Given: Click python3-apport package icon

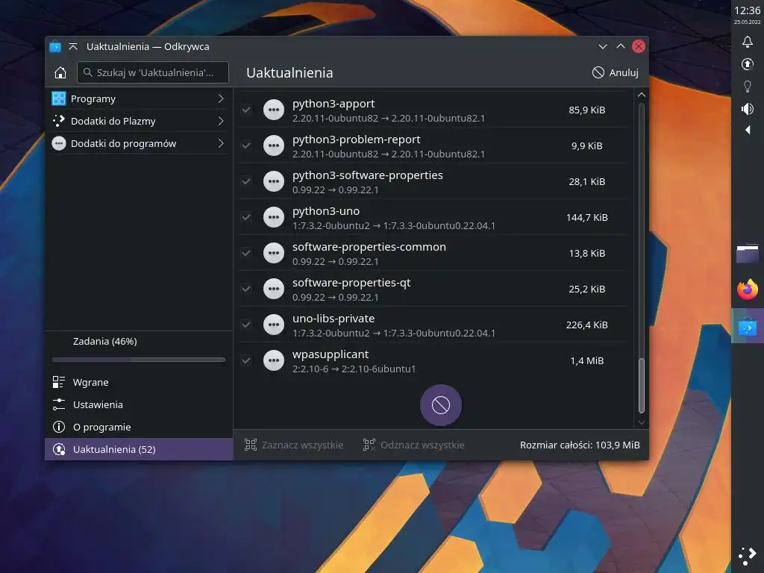Looking at the screenshot, I should tap(274, 110).
